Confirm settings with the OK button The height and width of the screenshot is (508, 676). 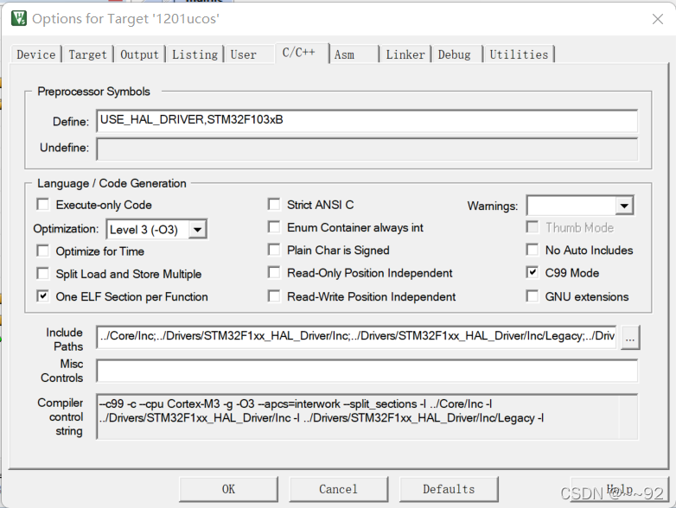point(228,489)
